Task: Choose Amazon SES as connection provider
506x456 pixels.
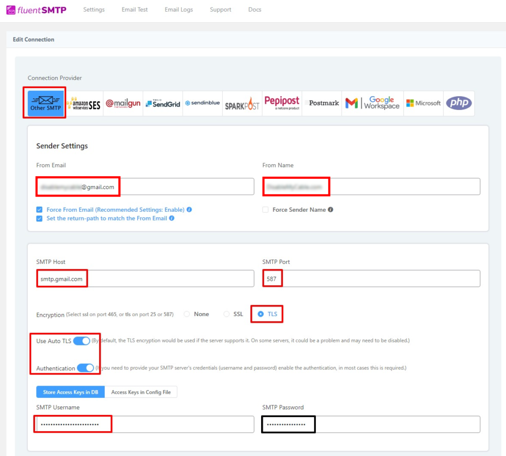Action: click(x=84, y=103)
